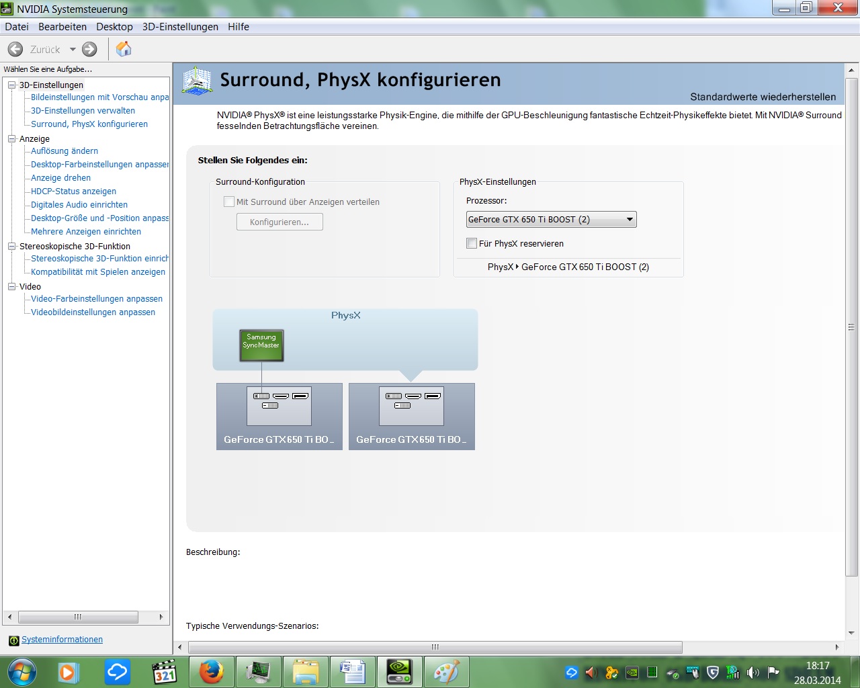Open the Windows Start button
860x688 pixels.
[21, 672]
